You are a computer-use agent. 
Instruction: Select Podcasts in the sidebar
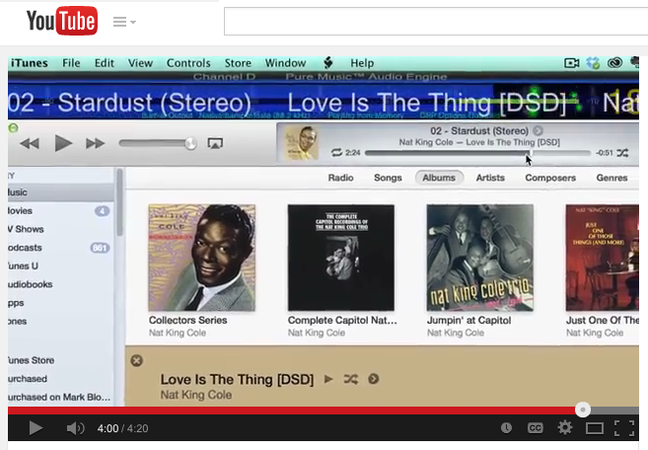[x=61, y=248]
